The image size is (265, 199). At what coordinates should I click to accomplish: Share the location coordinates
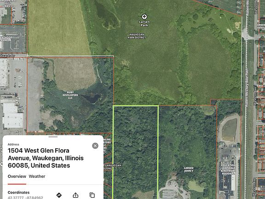(75, 195)
